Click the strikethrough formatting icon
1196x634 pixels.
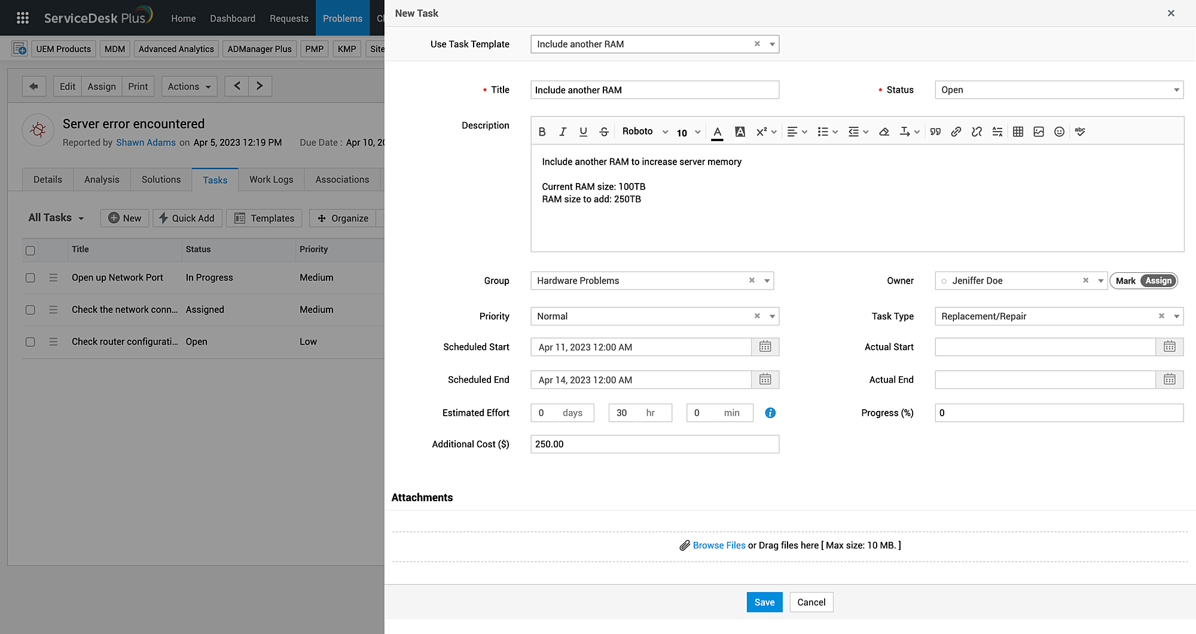click(604, 132)
